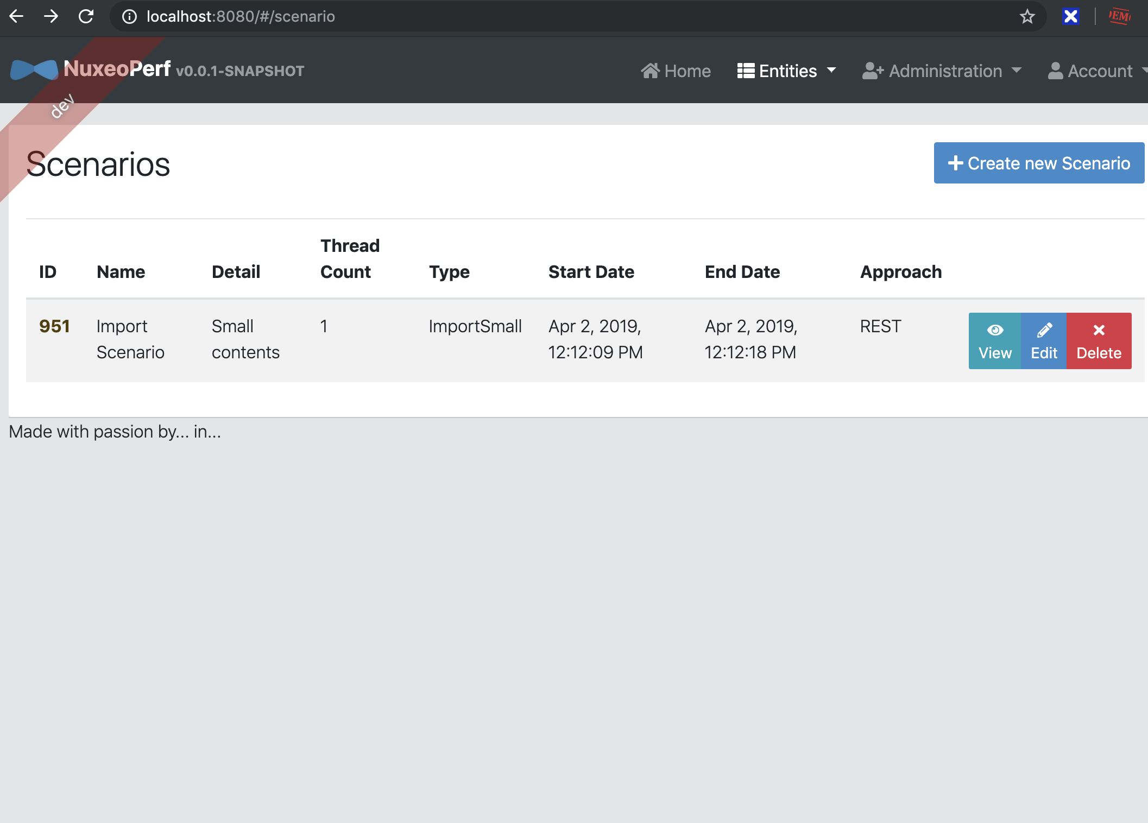Click the blue X extension icon
The height and width of the screenshot is (823, 1148).
pos(1070,16)
